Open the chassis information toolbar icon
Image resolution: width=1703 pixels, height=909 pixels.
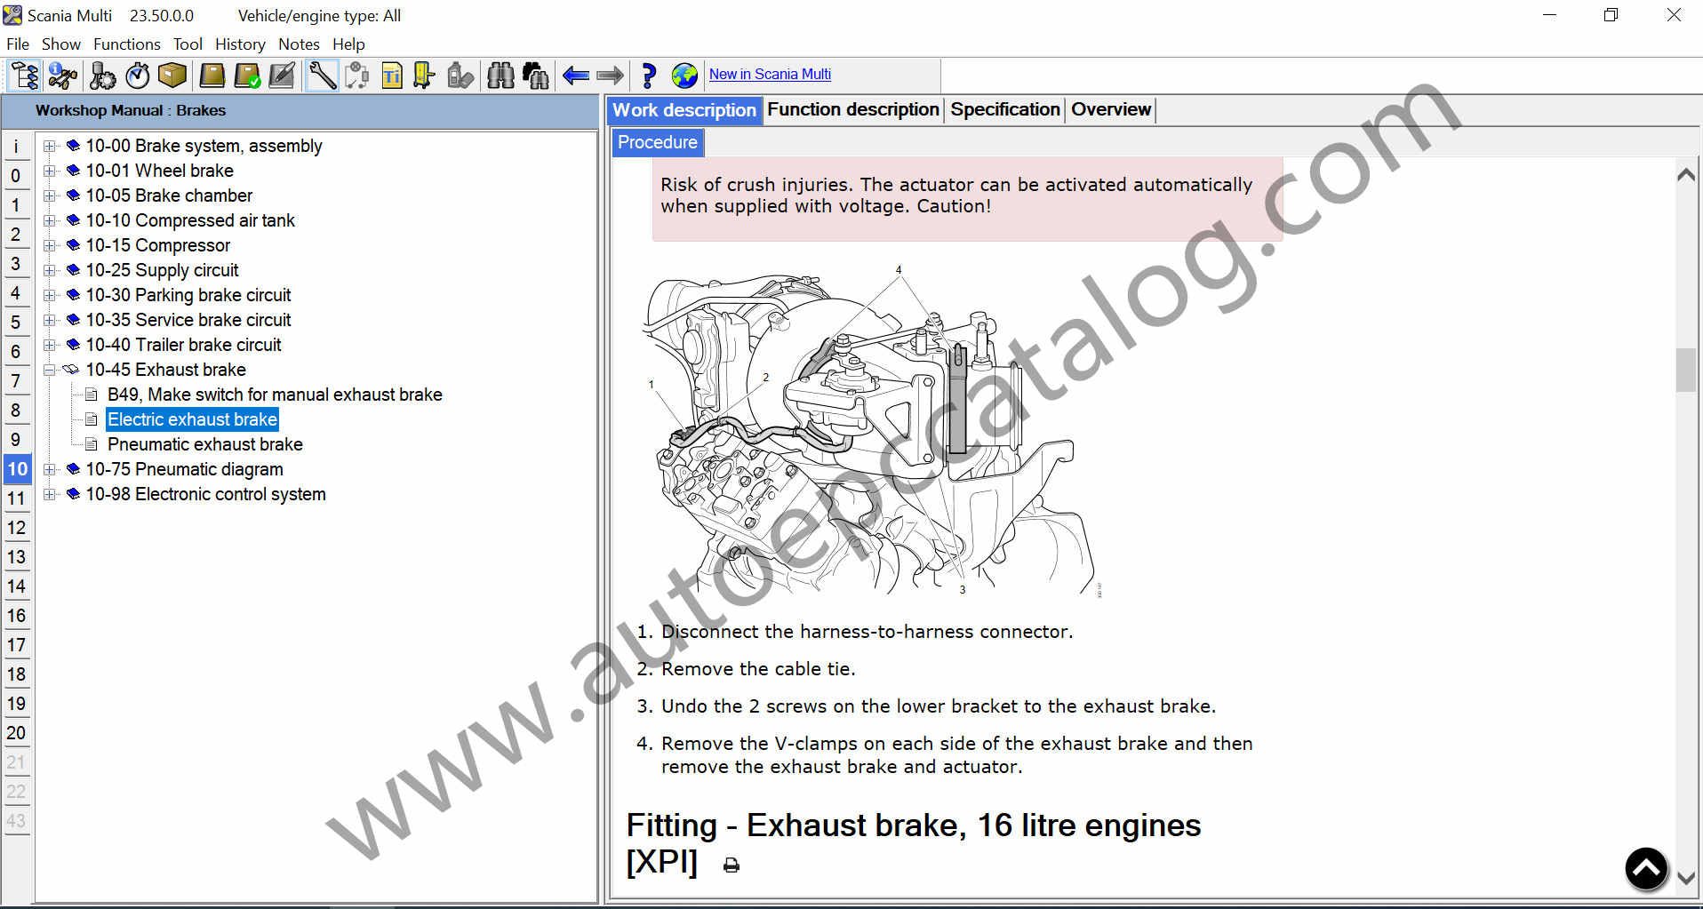(x=62, y=76)
